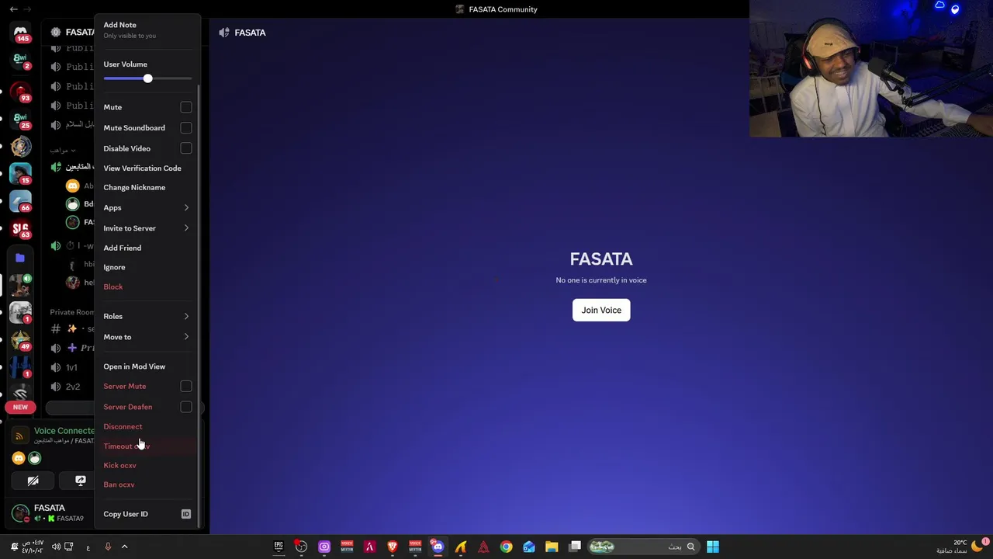
Task: Select Change Nickname option
Action: point(147,187)
